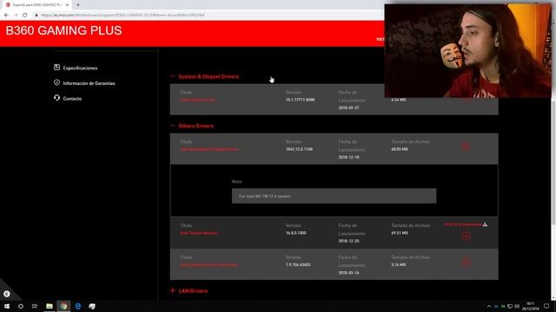This screenshot has width=556, height=312.
Task: Open File Explorer from taskbar
Action: click(x=50, y=306)
